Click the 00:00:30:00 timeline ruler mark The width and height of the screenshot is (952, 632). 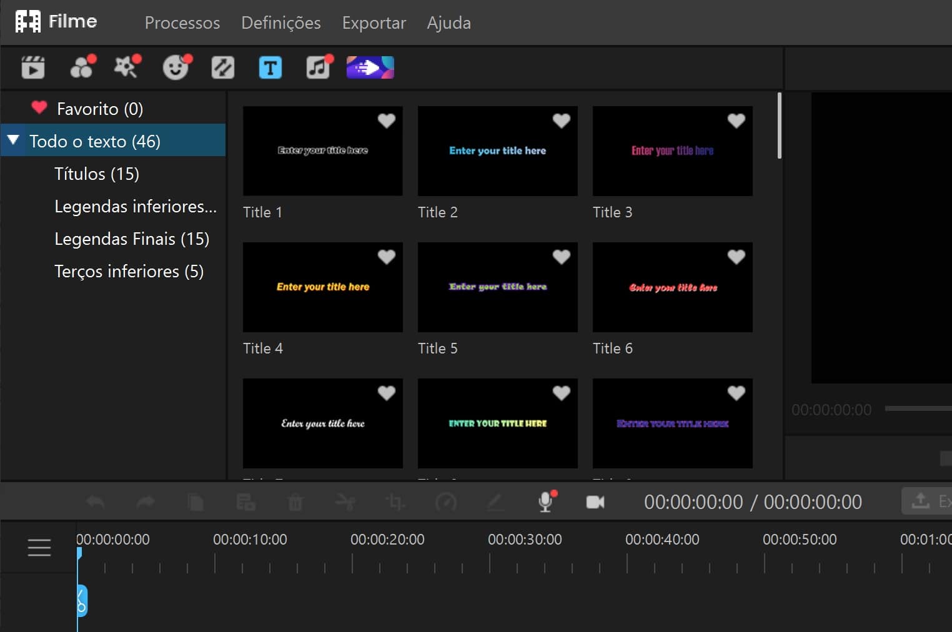point(525,539)
